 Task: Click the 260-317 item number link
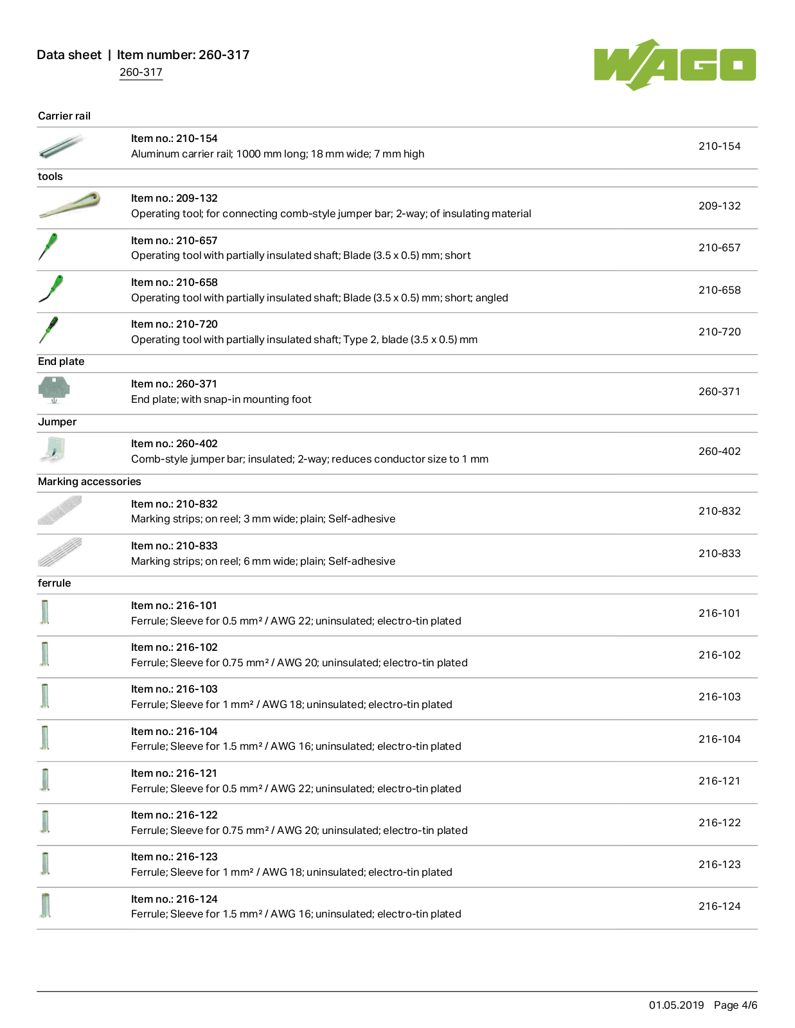141,72
